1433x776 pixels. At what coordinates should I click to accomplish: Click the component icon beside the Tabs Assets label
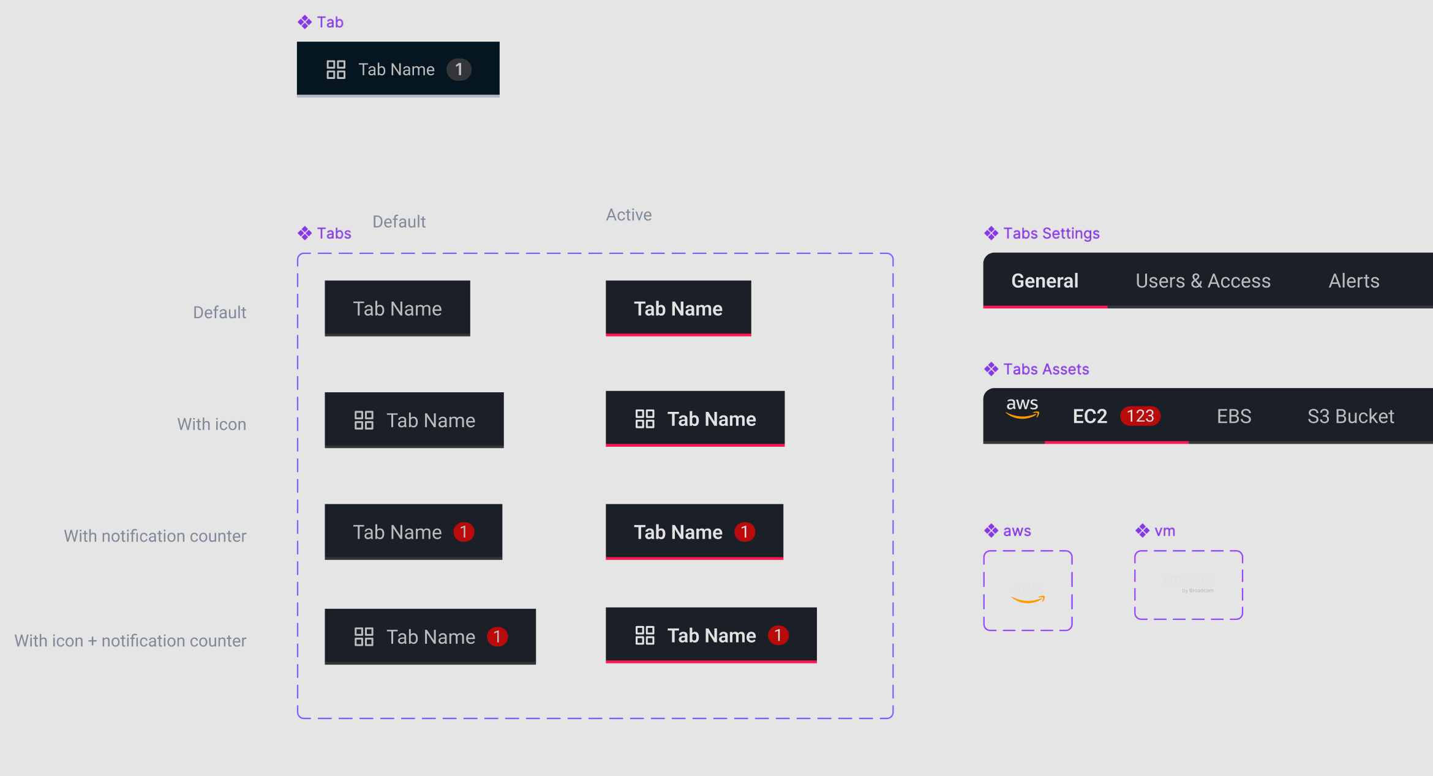pos(991,369)
